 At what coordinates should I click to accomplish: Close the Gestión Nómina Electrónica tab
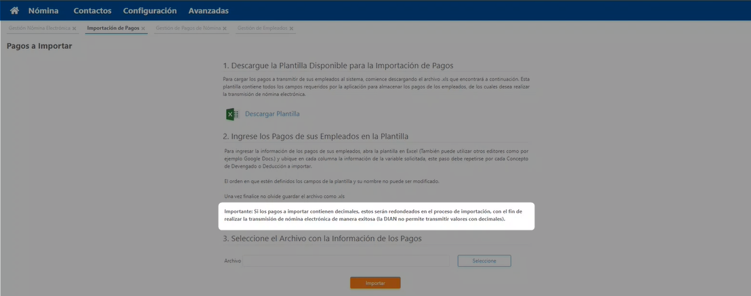(74, 29)
